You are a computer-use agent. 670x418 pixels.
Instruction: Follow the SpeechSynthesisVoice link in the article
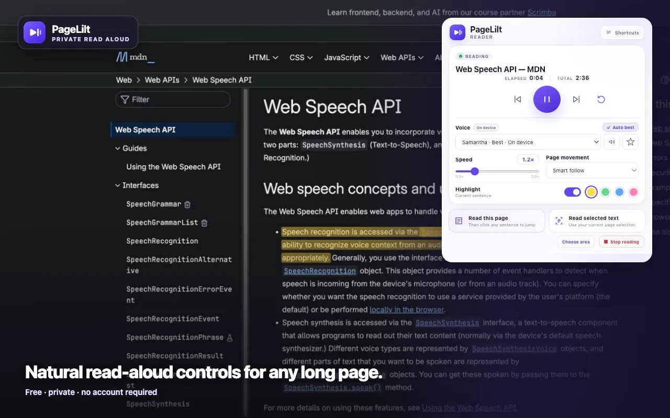tap(515, 349)
